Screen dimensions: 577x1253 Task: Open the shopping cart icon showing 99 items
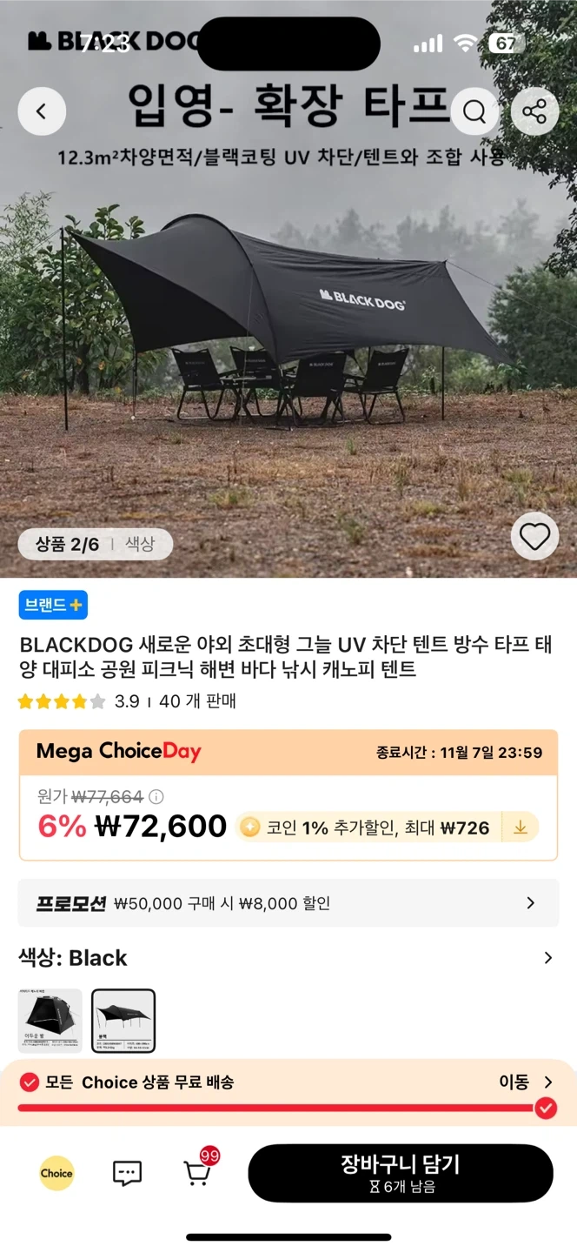pos(197,1173)
